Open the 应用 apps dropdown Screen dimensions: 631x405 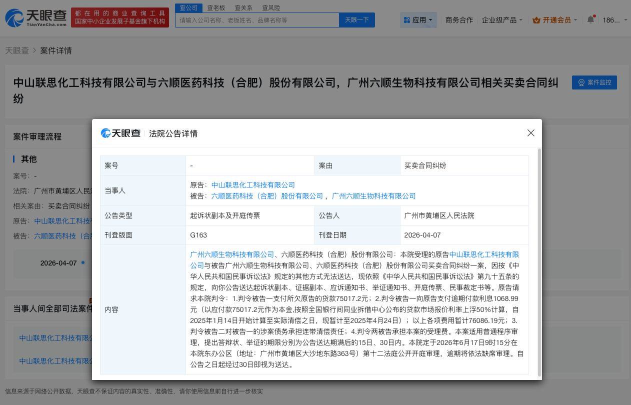pyautogui.click(x=418, y=20)
